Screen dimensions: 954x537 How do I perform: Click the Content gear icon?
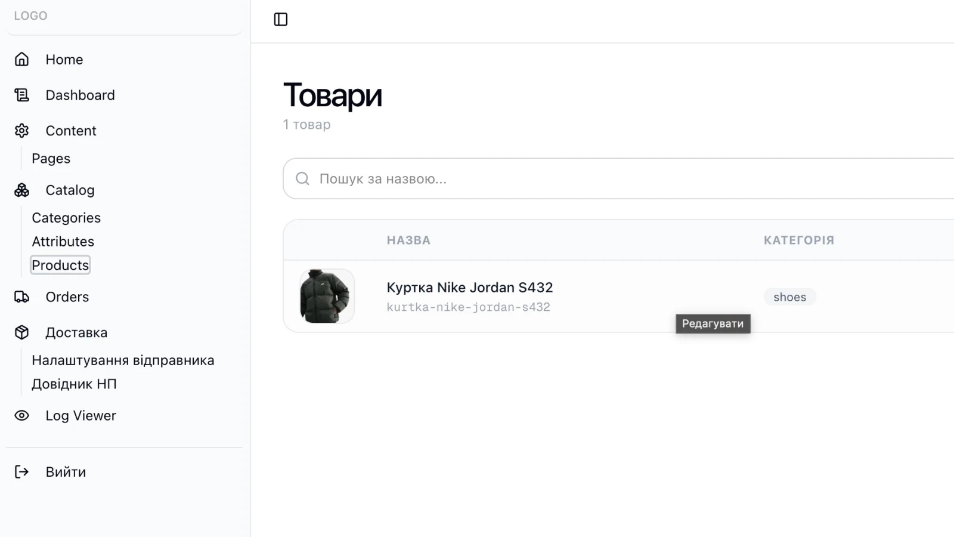point(21,131)
